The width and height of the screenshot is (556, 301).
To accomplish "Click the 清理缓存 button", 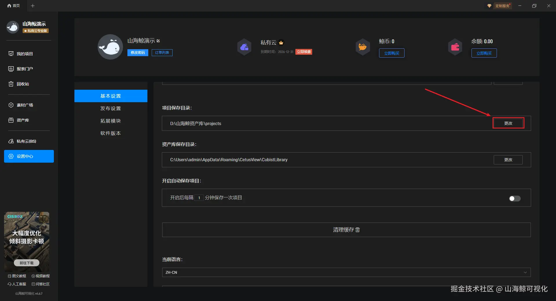I will (346, 230).
